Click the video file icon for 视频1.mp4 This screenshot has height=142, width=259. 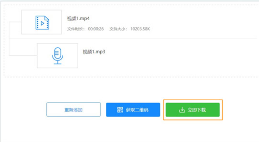pyautogui.click(x=42, y=22)
